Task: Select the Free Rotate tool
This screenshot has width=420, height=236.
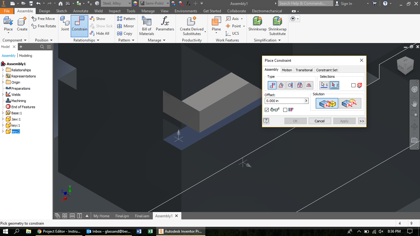Action: coord(44,26)
